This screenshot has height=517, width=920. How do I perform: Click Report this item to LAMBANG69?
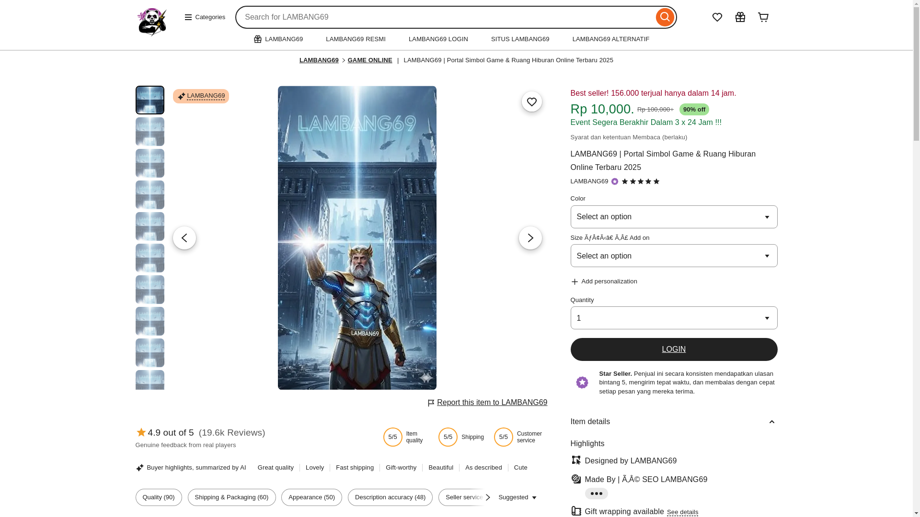[x=487, y=403]
